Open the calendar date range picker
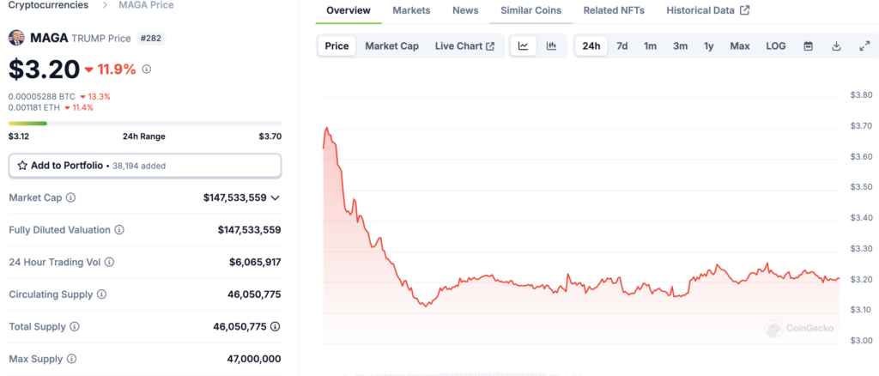Image resolution: width=879 pixels, height=376 pixels. point(809,46)
